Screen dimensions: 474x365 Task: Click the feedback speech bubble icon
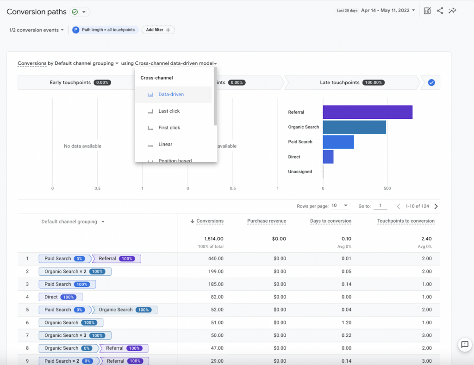(465, 344)
